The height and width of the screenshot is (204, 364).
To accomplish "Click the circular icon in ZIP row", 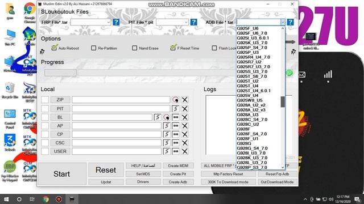I will pyautogui.click(x=176, y=100).
